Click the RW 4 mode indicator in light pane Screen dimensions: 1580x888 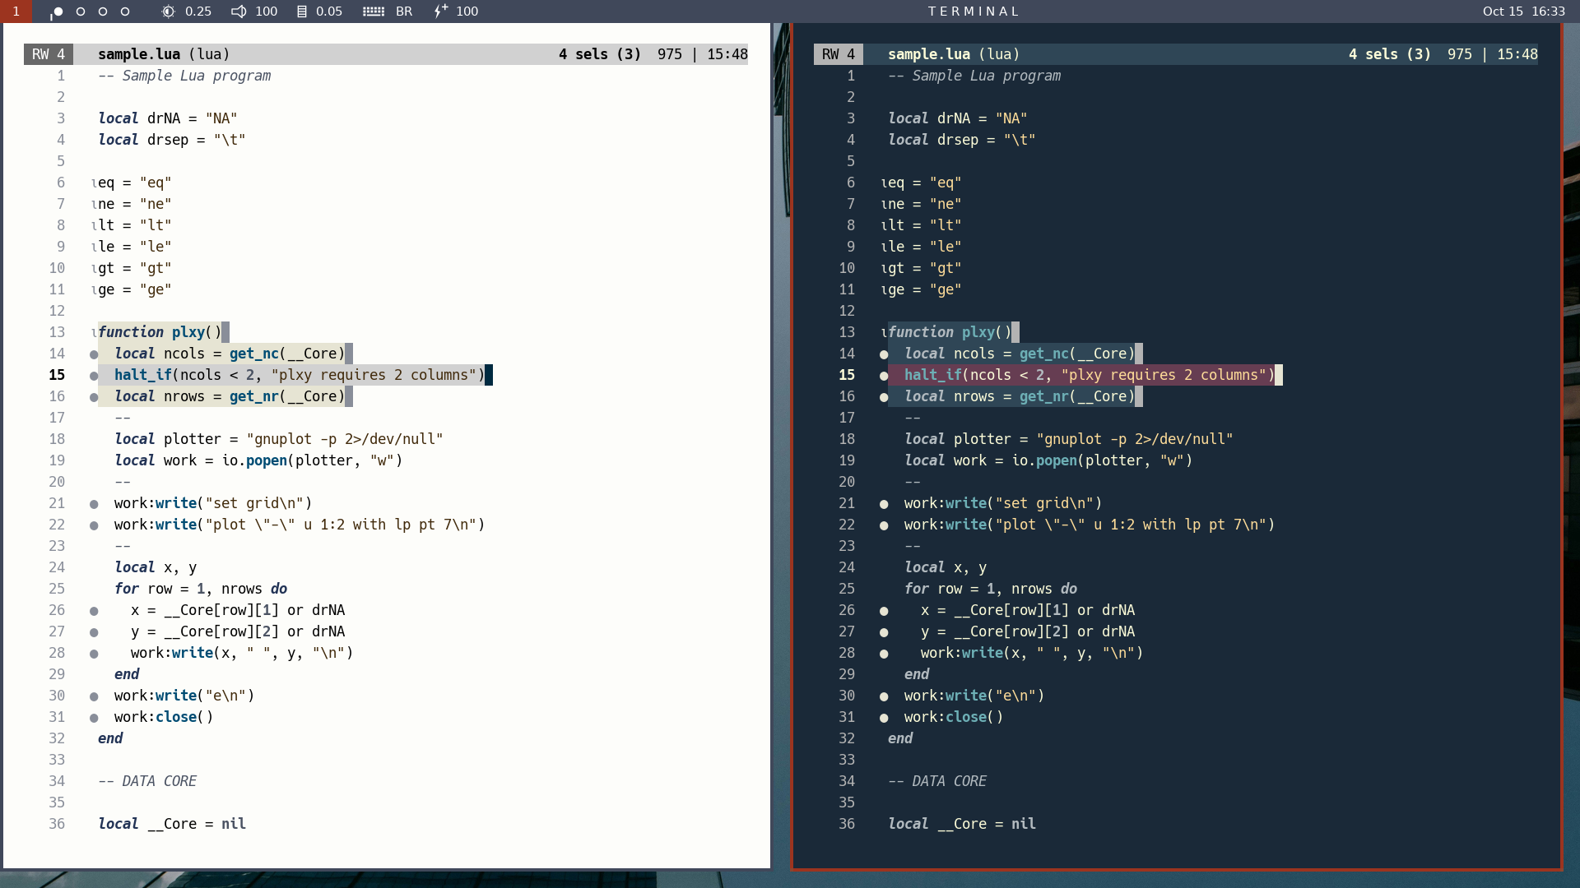[x=49, y=54]
